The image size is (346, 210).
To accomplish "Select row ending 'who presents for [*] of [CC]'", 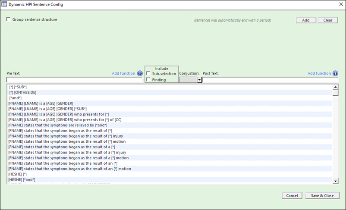I will coord(170,120).
